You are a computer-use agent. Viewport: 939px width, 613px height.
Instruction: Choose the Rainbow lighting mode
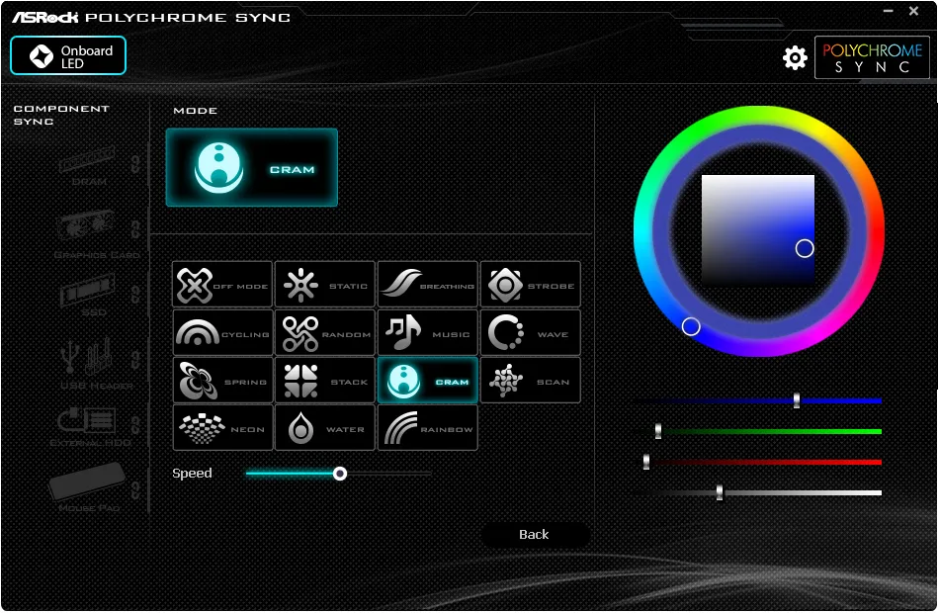pyautogui.click(x=428, y=428)
